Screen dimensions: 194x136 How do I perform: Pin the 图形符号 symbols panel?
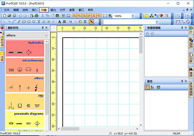(x=43, y=28)
